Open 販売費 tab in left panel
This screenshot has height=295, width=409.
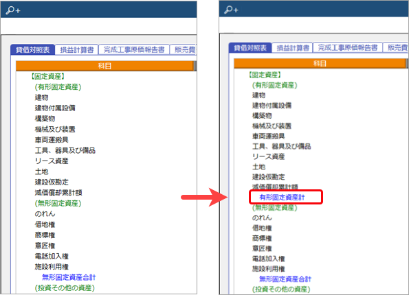(x=184, y=49)
